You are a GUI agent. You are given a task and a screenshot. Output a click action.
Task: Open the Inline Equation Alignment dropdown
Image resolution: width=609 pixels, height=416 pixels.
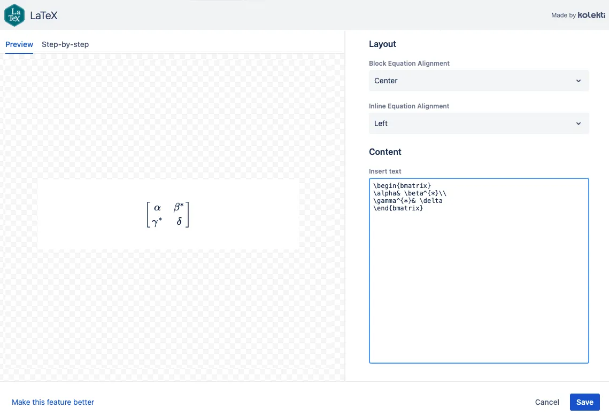(479, 123)
